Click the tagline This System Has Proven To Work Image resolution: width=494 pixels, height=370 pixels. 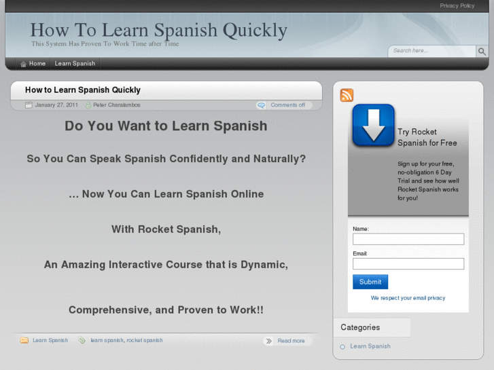click(x=105, y=43)
